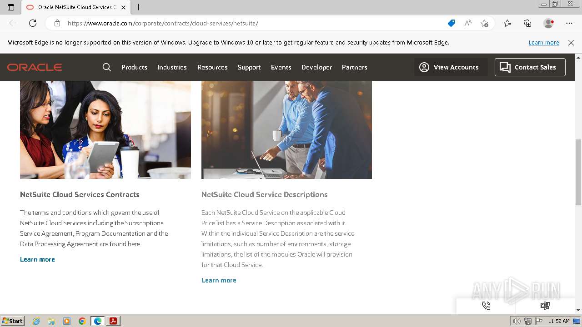The height and width of the screenshot is (327, 582).
Task: Open File Explorer from taskbar
Action: [x=51, y=321]
